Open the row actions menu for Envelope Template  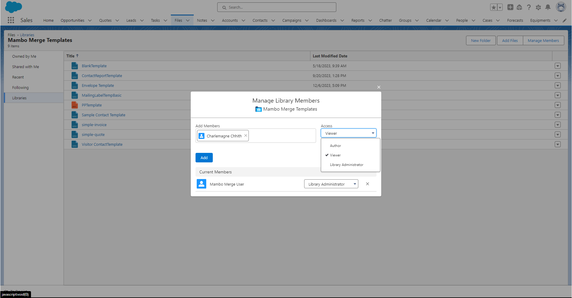558,85
